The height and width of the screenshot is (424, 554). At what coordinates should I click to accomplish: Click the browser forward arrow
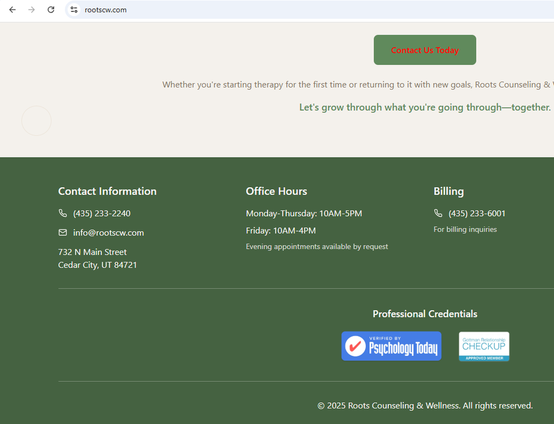31,10
